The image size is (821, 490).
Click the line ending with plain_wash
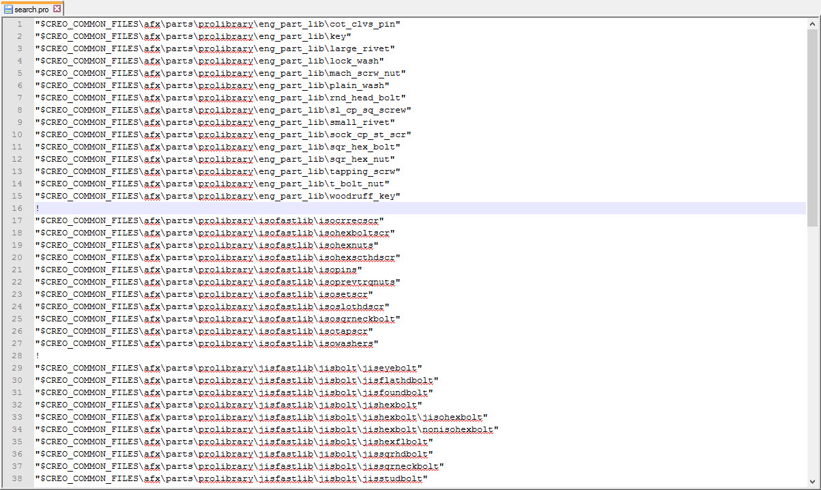coord(212,85)
